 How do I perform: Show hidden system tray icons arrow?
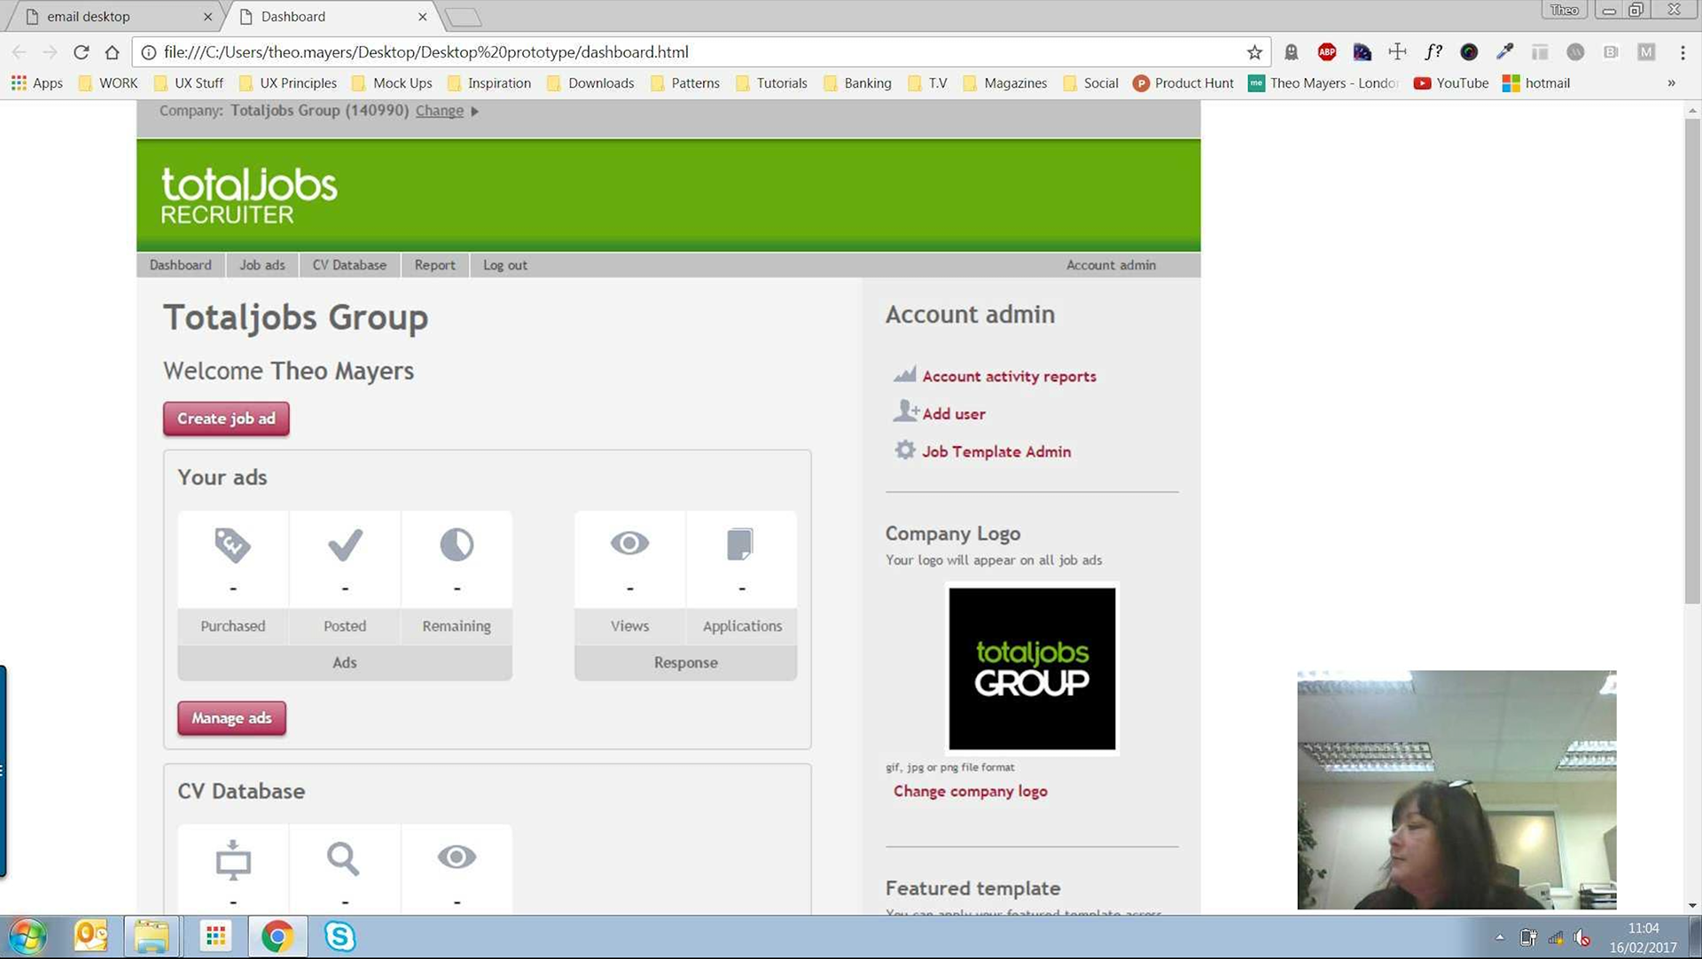tap(1499, 938)
